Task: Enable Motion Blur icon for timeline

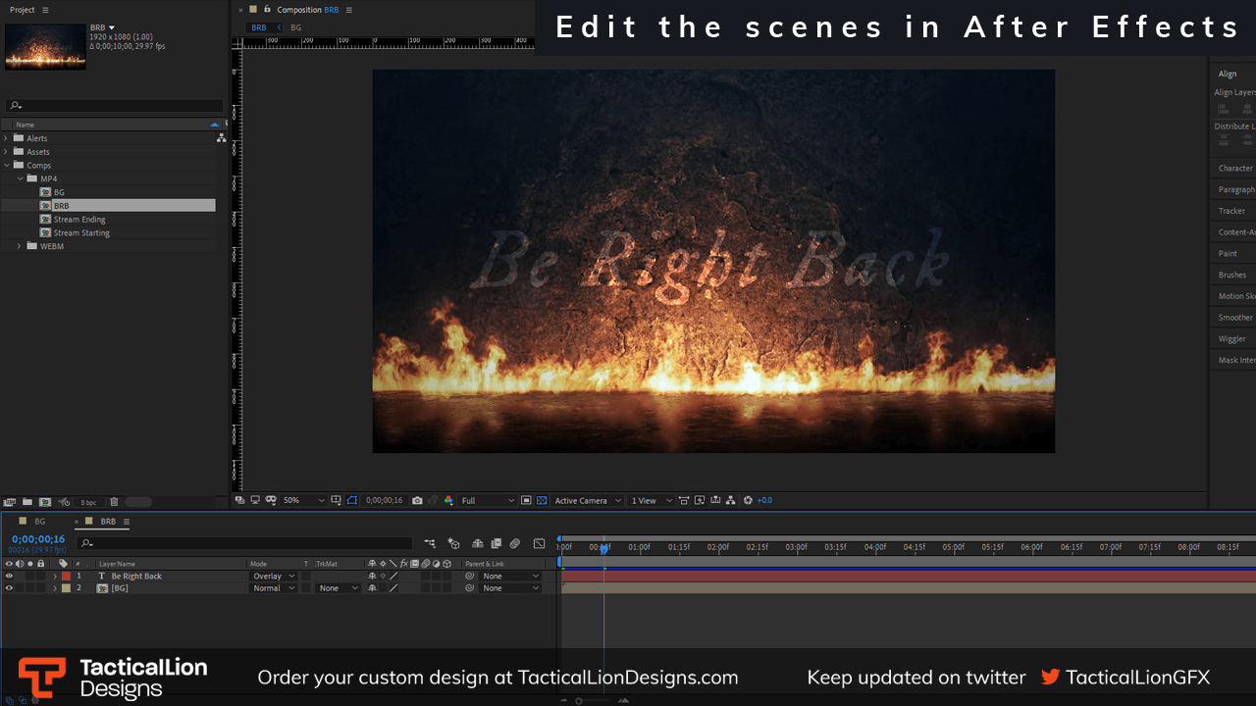Action: 514,542
